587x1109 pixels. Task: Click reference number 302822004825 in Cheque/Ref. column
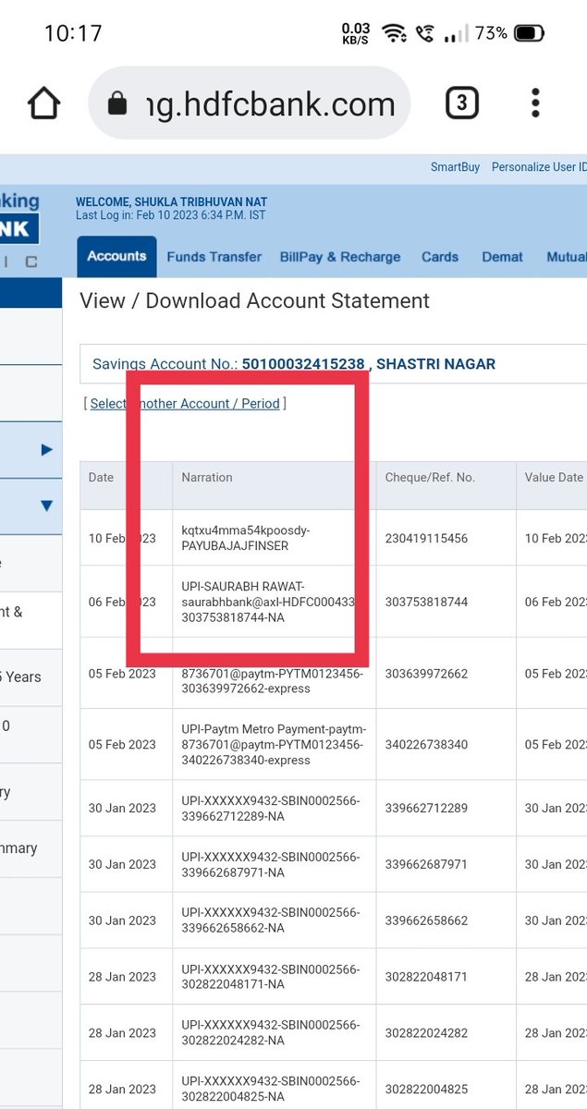coord(427,1090)
